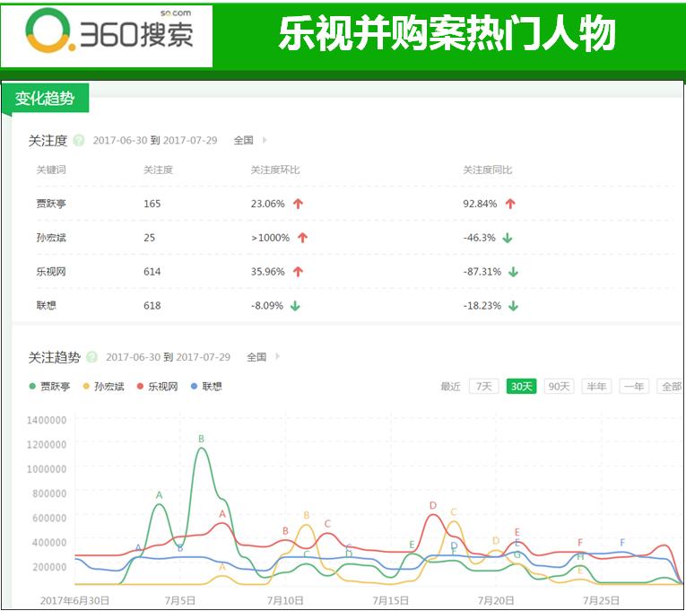686x611 pixels.
Task: Click red marker F on 乐视网 curve
Action: pyautogui.click(x=580, y=542)
